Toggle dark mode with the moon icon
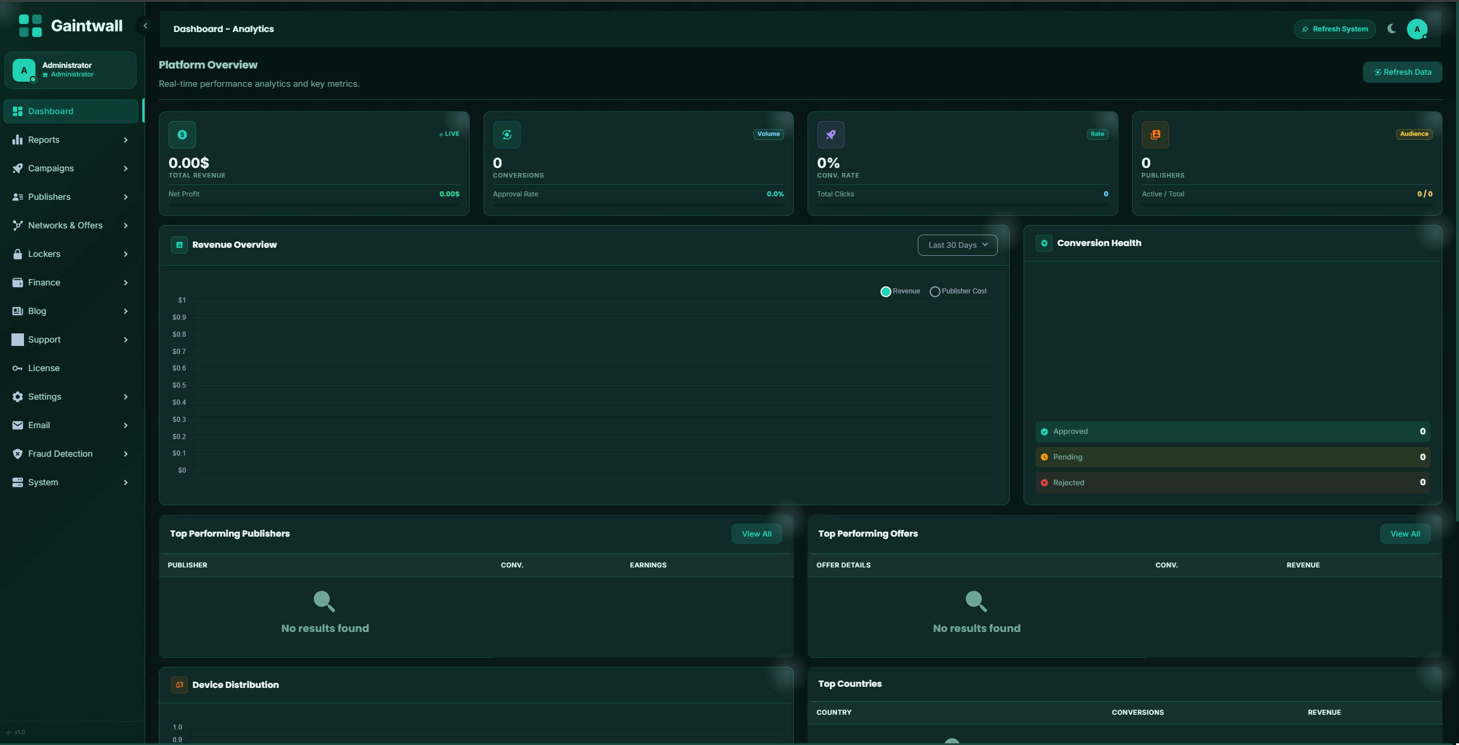Screen dimensions: 1459x745 click(x=1391, y=29)
